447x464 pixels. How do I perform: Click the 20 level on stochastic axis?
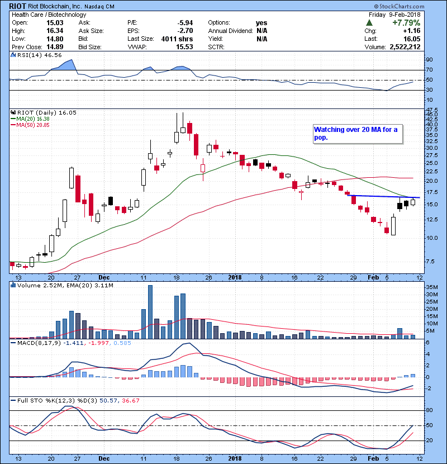[x=429, y=441]
